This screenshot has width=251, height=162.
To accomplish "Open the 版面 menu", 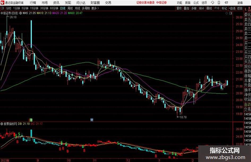I will click(x=188, y=3).
